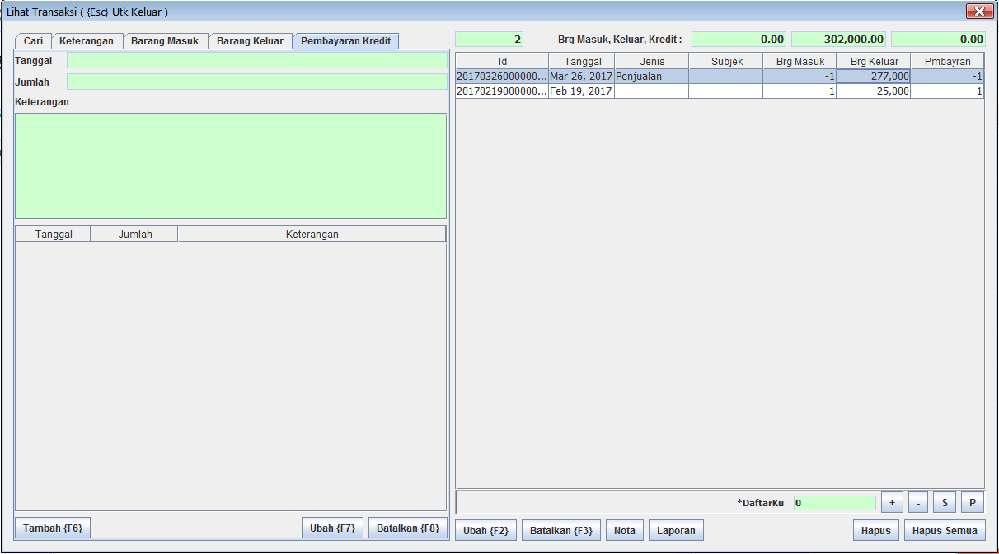Click the 277,000 Brg Keluar cell
Screen dimensions: 999x554
pos(874,76)
